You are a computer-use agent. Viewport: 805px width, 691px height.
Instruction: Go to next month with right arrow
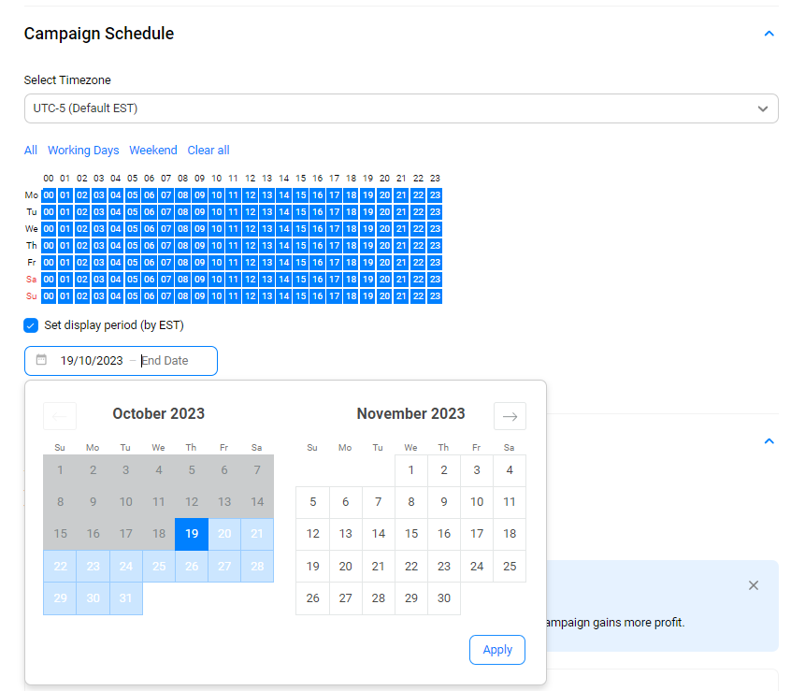[x=510, y=416]
